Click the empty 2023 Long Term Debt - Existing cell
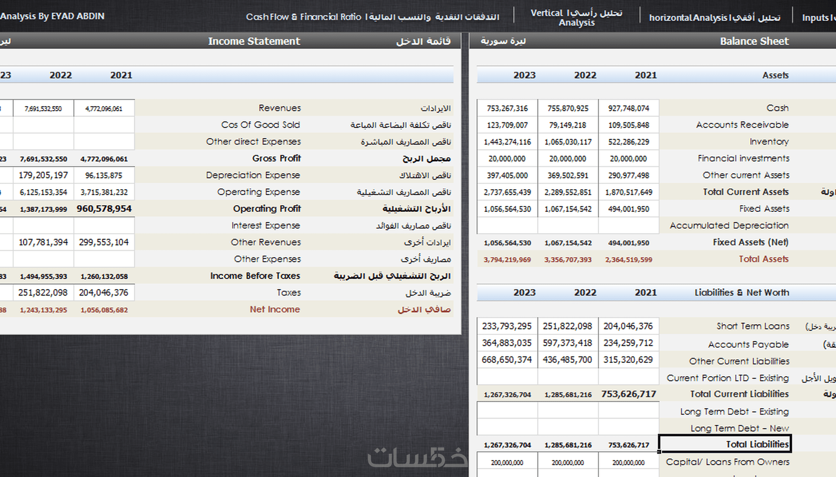The width and height of the screenshot is (836, 477). [x=507, y=411]
